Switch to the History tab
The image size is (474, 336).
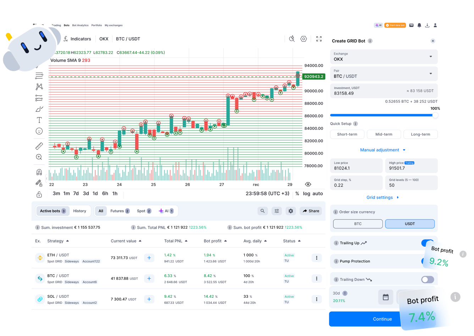click(79, 211)
